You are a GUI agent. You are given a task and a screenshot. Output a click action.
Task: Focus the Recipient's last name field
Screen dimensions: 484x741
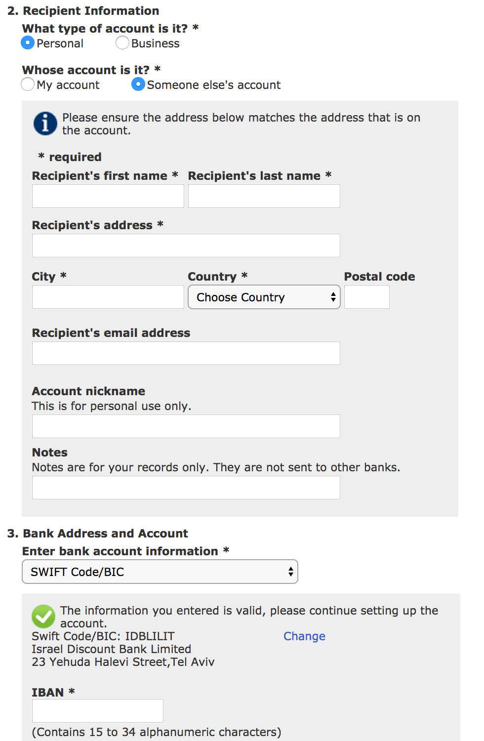pos(264,196)
